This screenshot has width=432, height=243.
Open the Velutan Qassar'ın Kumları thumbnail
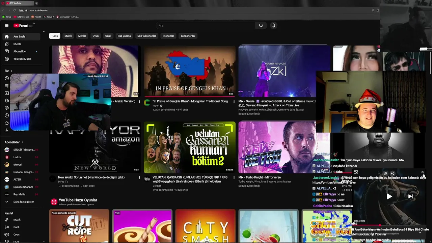pos(190,147)
